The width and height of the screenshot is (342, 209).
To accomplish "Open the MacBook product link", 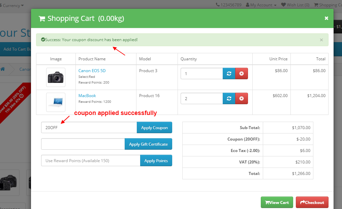I will (87, 96).
